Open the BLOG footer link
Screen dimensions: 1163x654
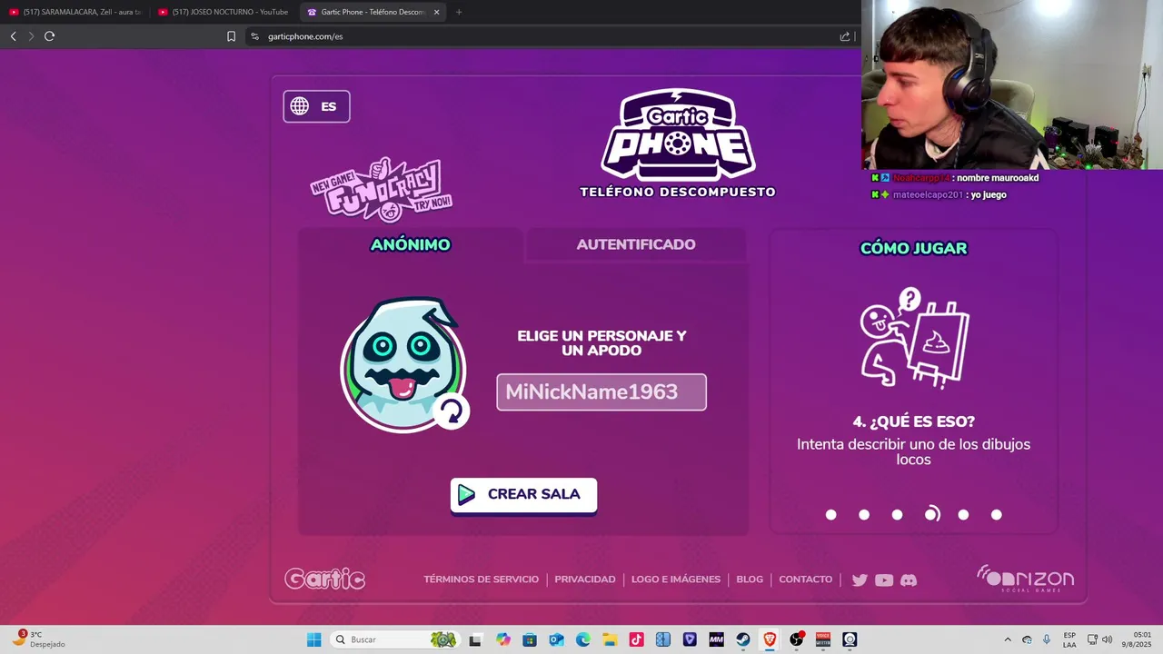pos(750,580)
